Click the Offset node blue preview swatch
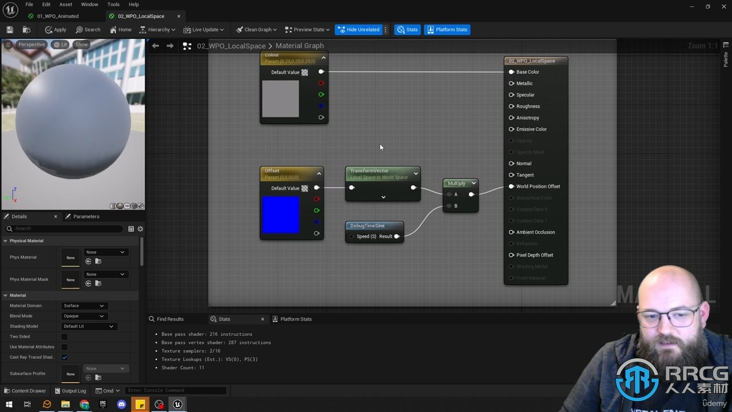The width and height of the screenshot is (732, 412). tap(281, 215)
